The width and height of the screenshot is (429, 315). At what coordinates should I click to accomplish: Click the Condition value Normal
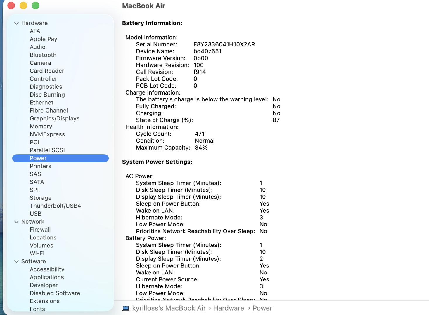[205, 141]
